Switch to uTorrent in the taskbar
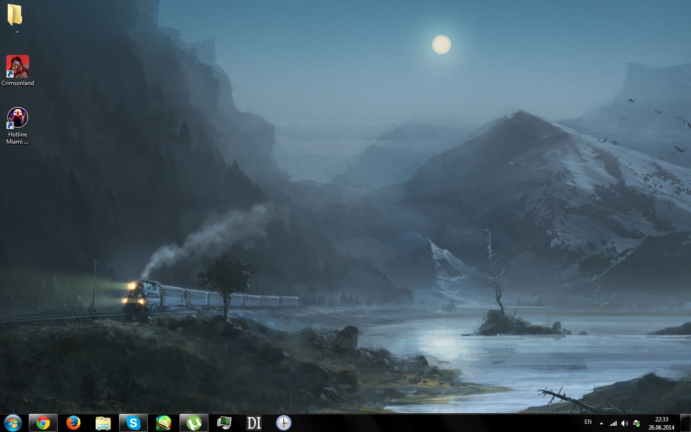 point(194,423)
